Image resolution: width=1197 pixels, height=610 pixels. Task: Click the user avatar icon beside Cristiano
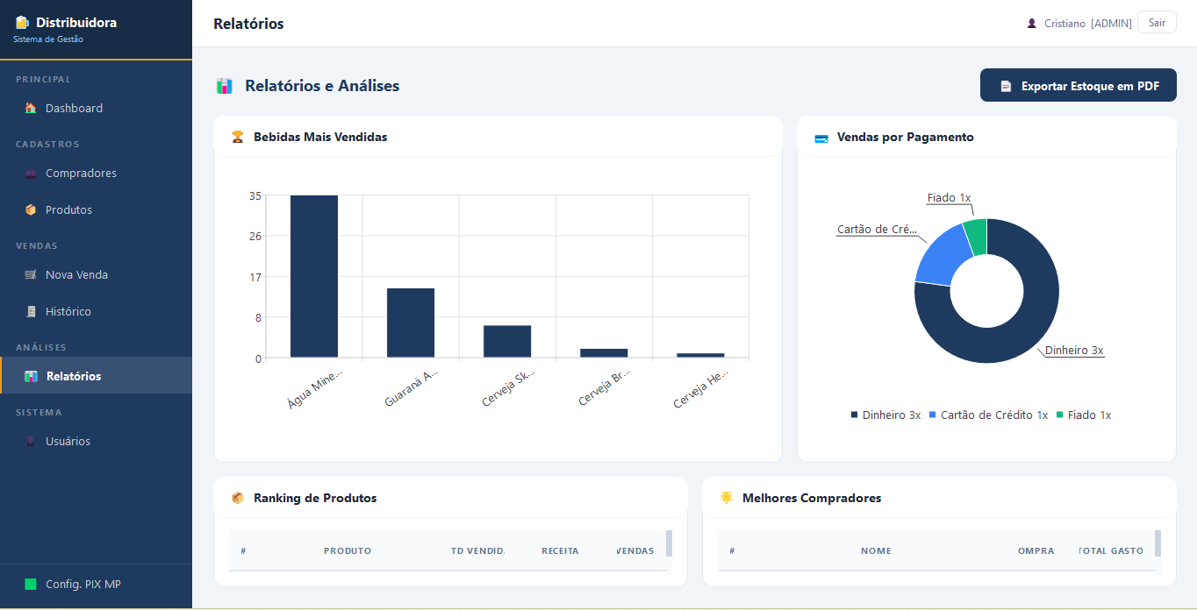tap(1032, 24)
